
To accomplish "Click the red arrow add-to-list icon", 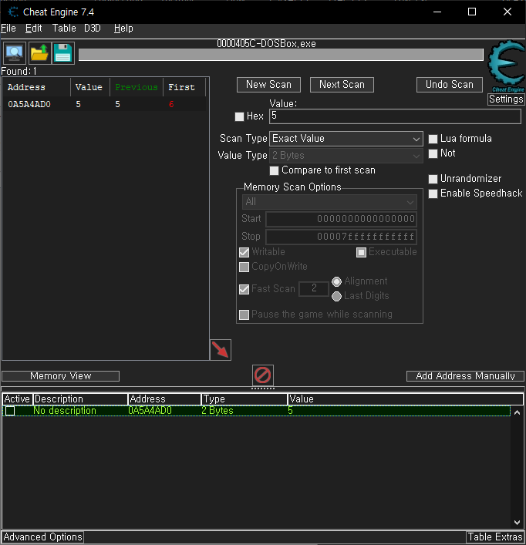I will 221,350.
